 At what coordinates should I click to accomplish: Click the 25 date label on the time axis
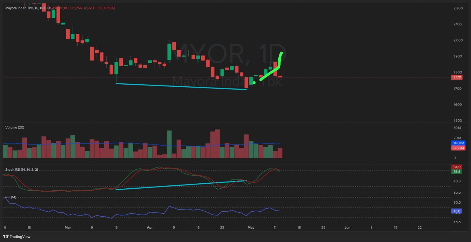tap(323, 228)
